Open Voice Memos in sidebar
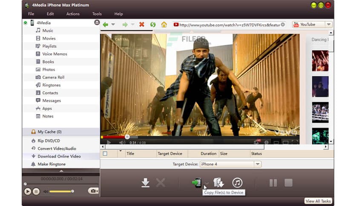 coord(55,54)
